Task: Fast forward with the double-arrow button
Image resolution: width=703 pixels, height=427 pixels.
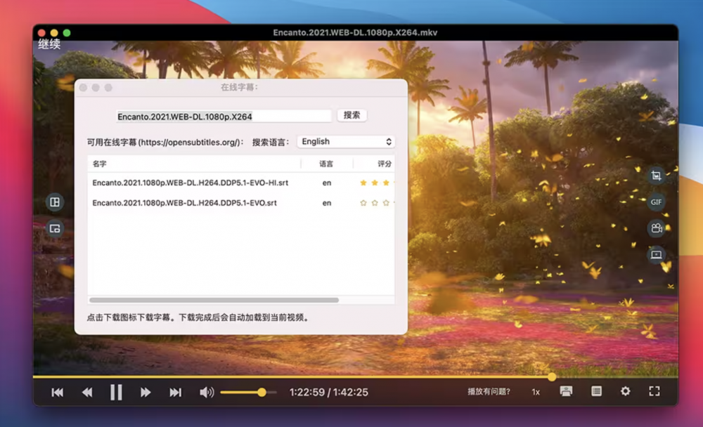Action: [x=146, y=393]
